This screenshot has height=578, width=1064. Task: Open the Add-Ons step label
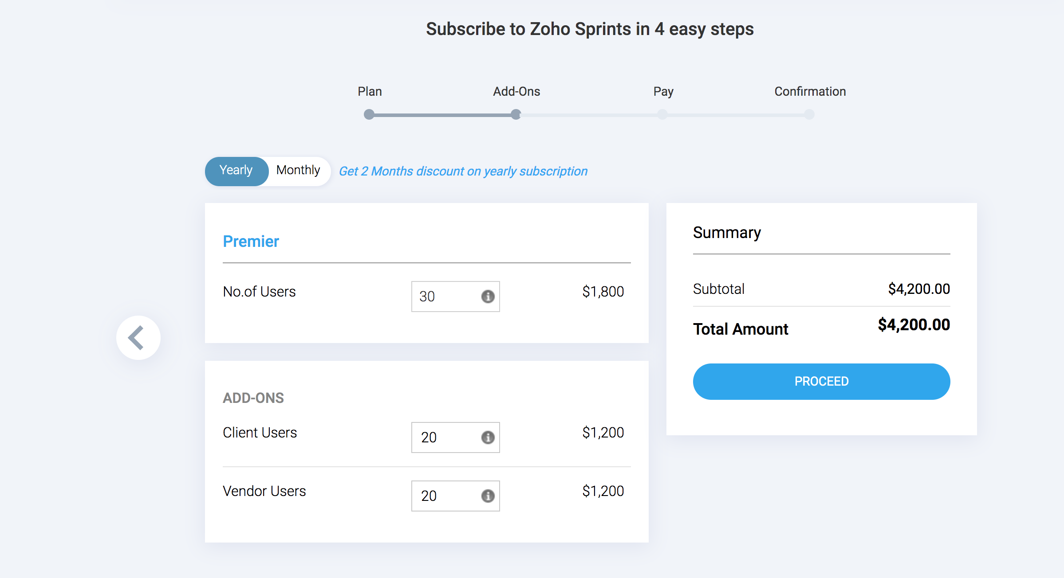(516, 91)
